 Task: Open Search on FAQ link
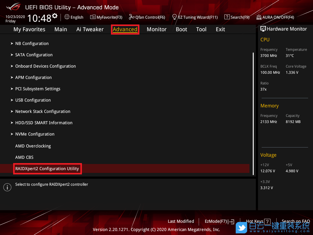296,221
